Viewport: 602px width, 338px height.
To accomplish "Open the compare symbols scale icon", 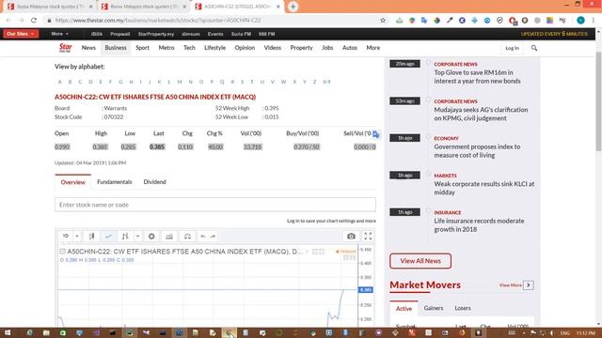I will [187, 237].
